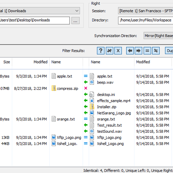Select compress.zip in the left file list

point(67,88)
